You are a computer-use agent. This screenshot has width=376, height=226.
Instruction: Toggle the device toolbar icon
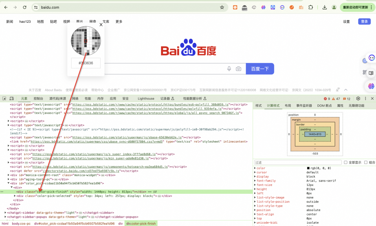pyautogui.click(x=11, y=99)
